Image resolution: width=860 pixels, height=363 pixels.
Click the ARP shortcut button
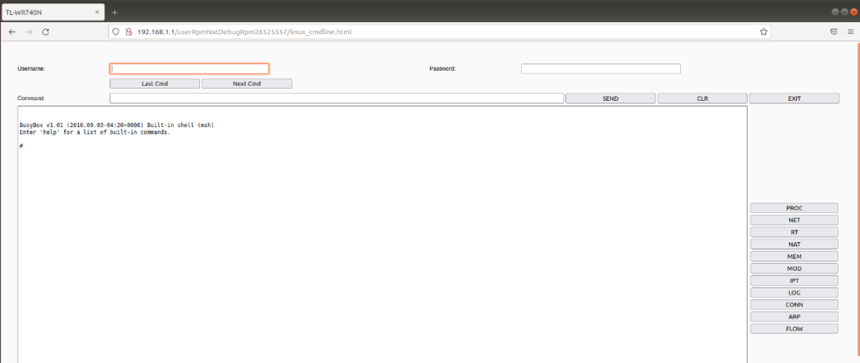click(794, 316)
